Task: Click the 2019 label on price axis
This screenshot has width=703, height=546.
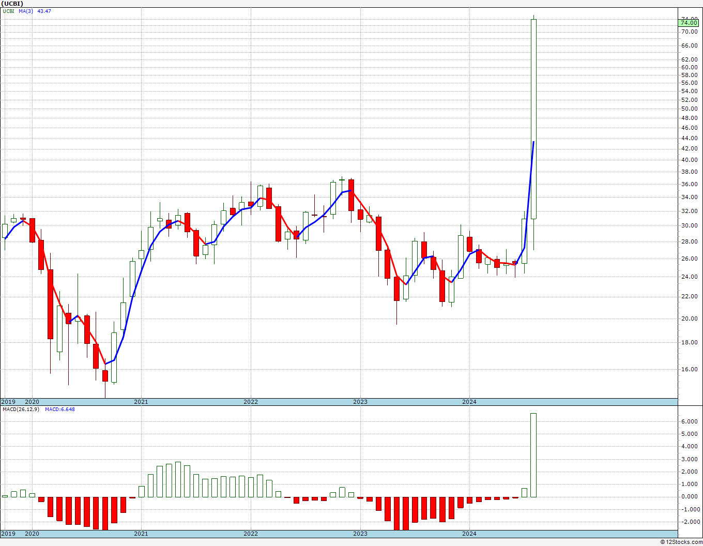Action: (x=8, y=402)
